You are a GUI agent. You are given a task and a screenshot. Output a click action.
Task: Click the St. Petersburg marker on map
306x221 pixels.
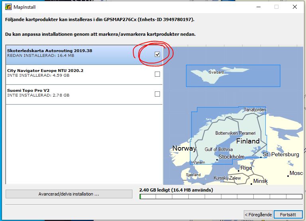(261, 157)
